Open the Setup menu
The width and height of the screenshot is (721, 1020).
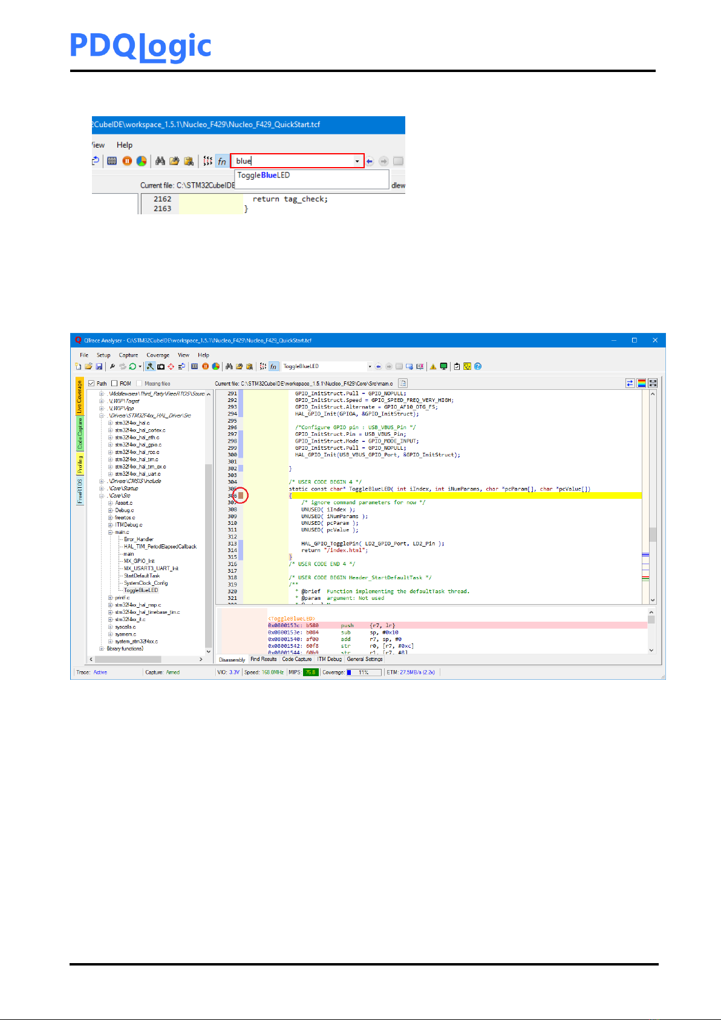pyautogui.click(x=103, y=355)
